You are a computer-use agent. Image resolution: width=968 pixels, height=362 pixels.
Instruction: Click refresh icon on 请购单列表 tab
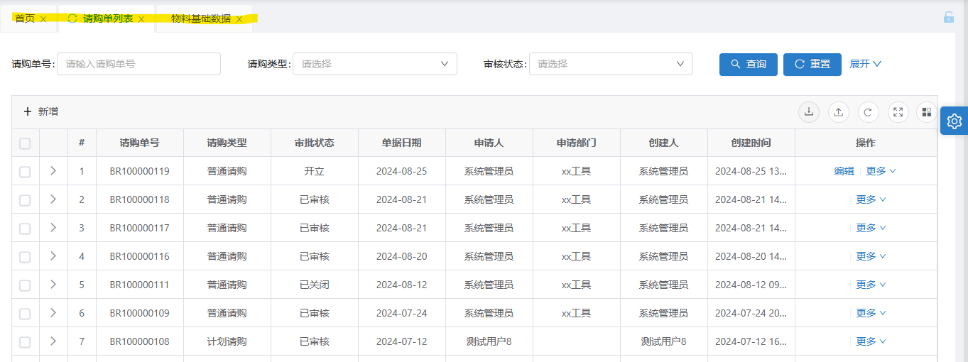(72, 18)
